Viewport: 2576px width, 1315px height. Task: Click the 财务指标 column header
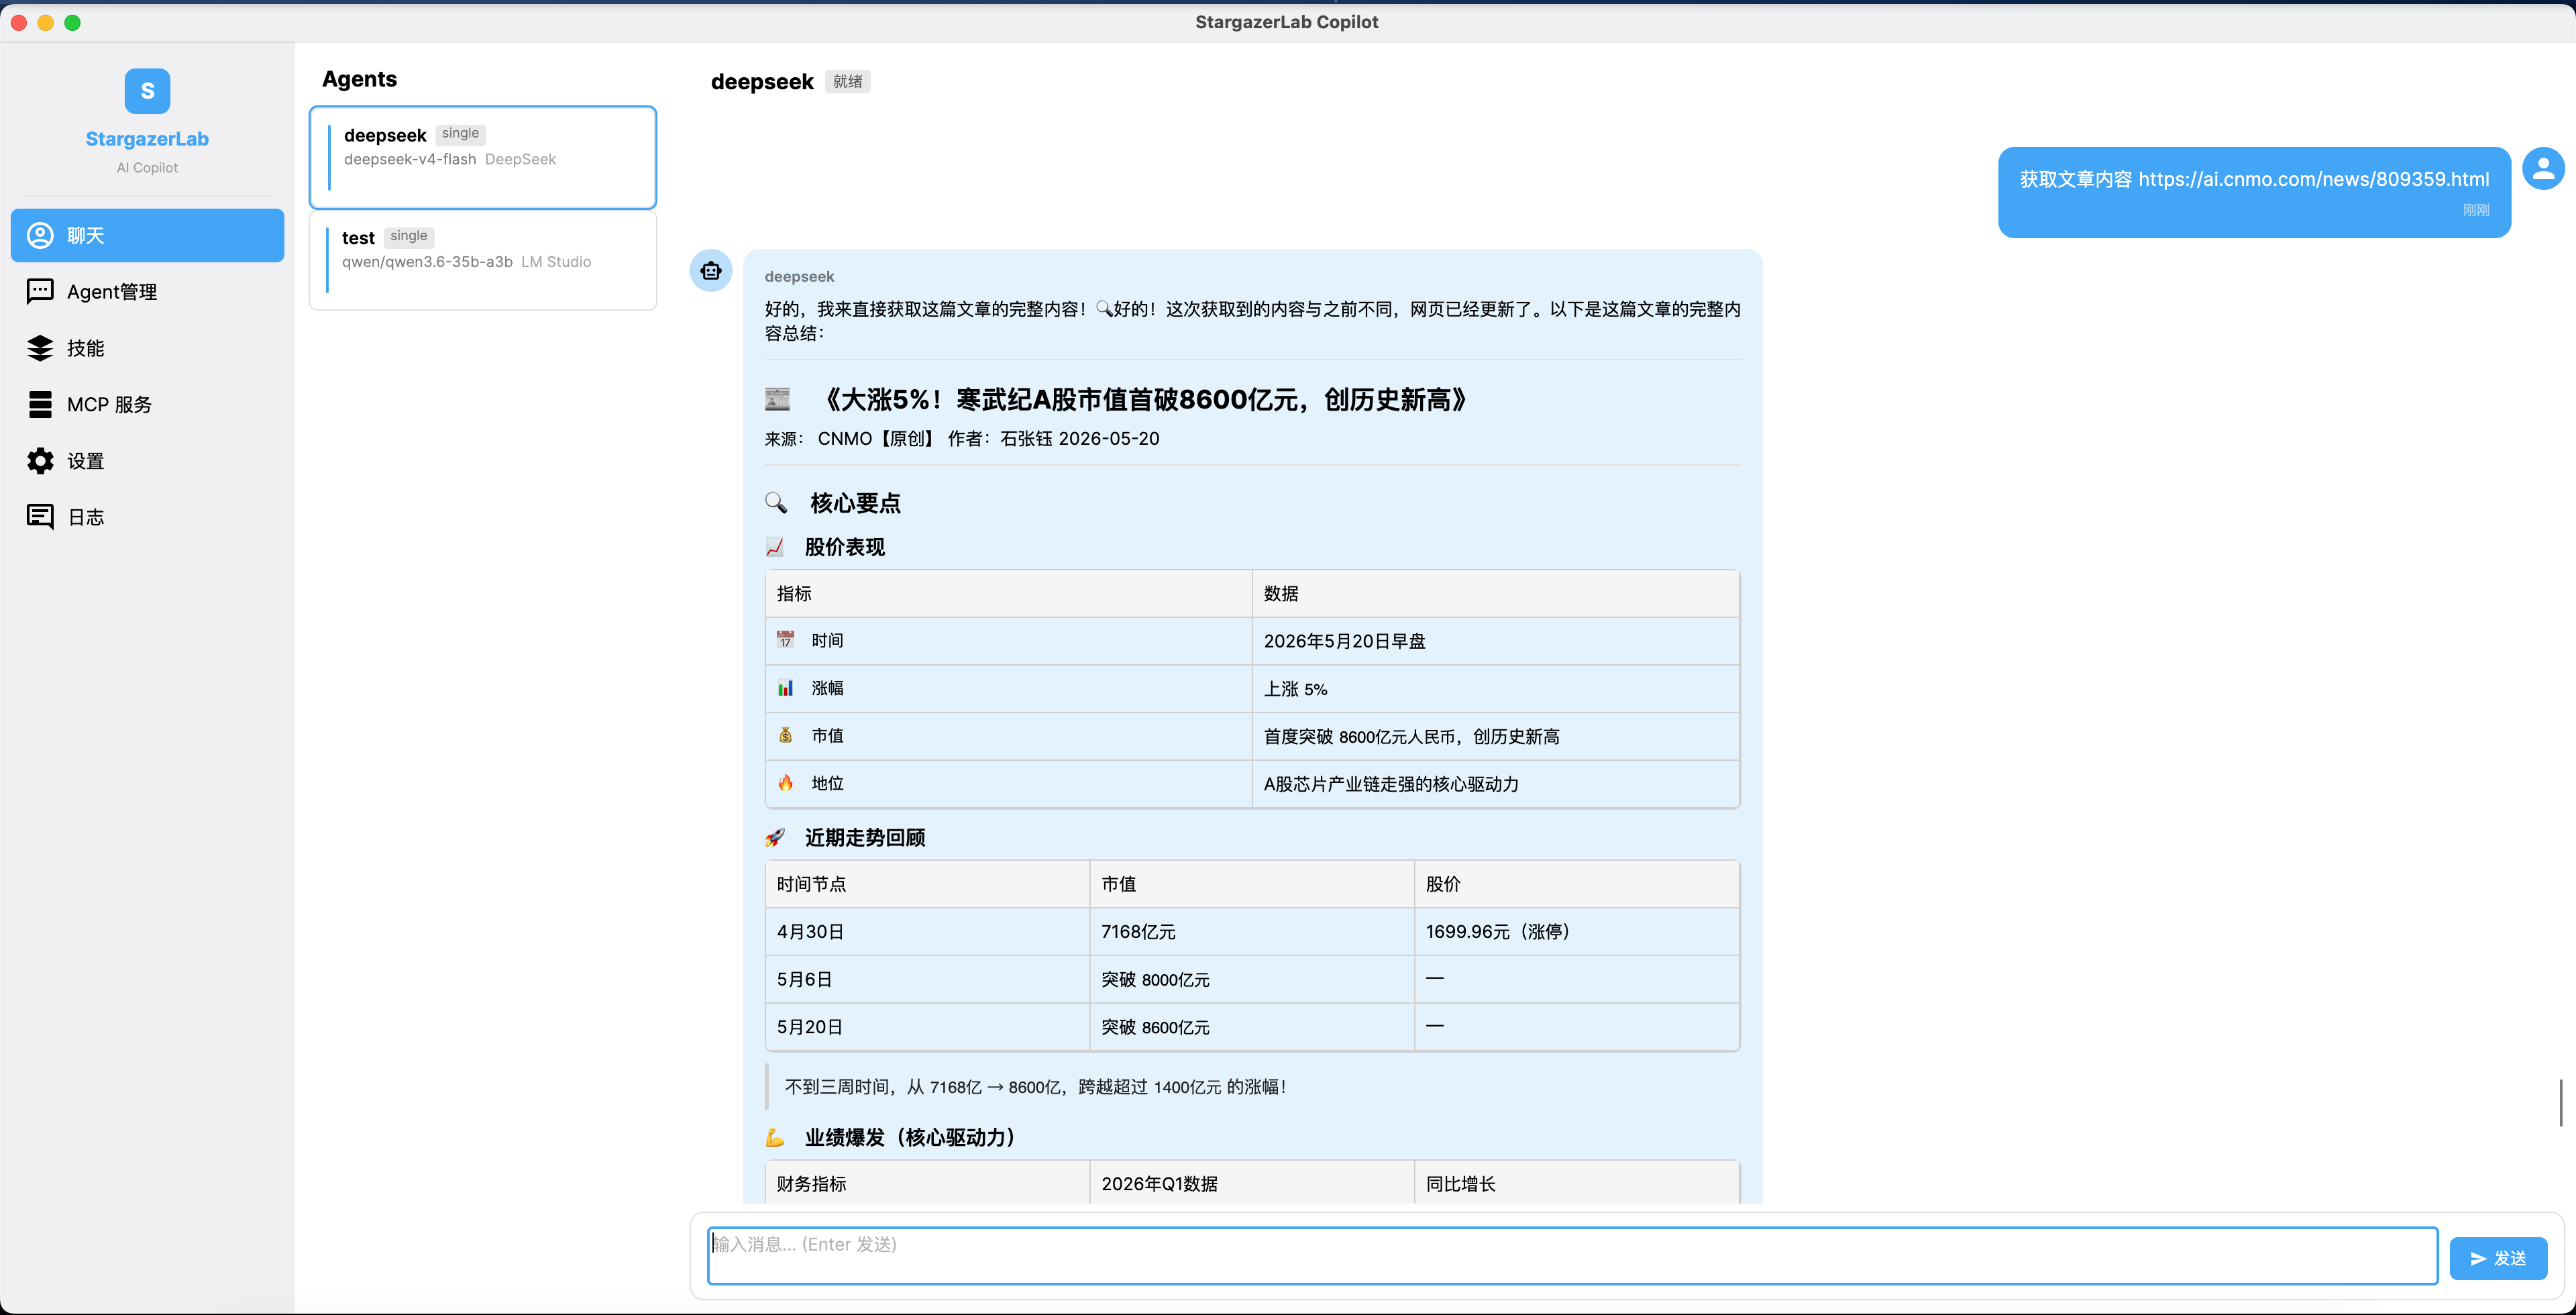tap(927, 1183)
